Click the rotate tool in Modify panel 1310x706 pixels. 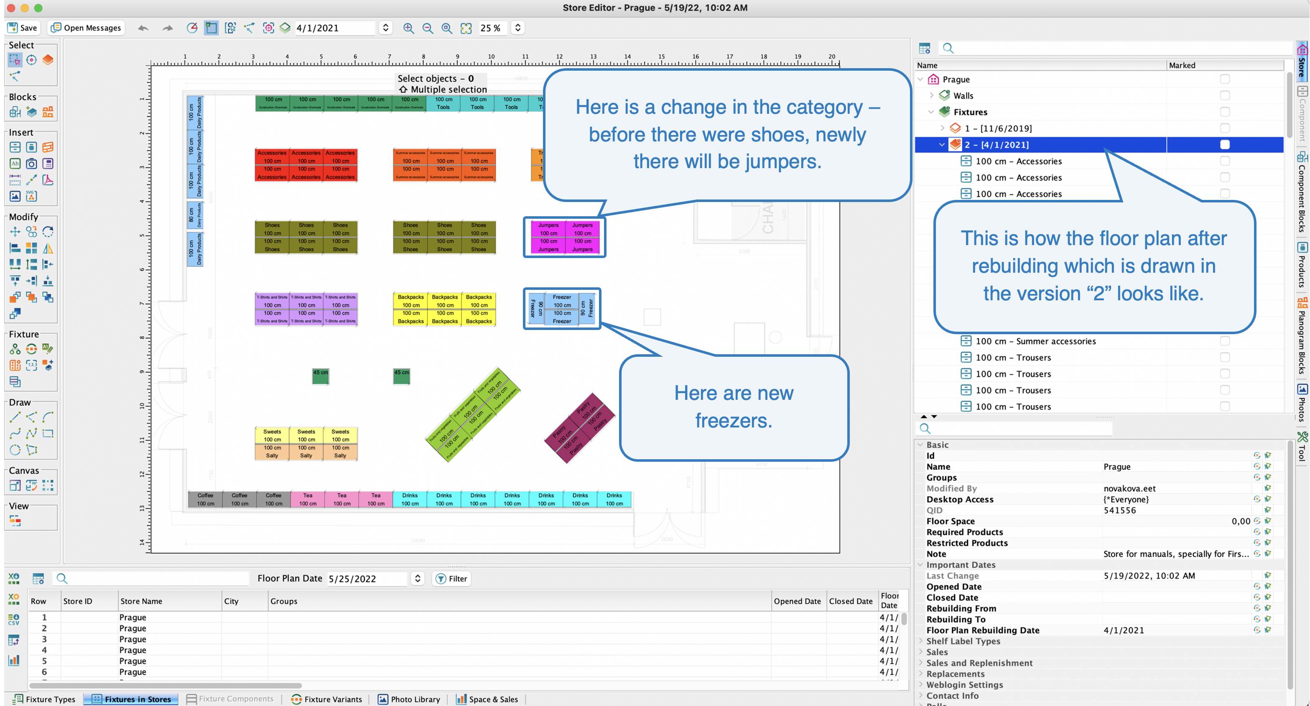[48, 232]
